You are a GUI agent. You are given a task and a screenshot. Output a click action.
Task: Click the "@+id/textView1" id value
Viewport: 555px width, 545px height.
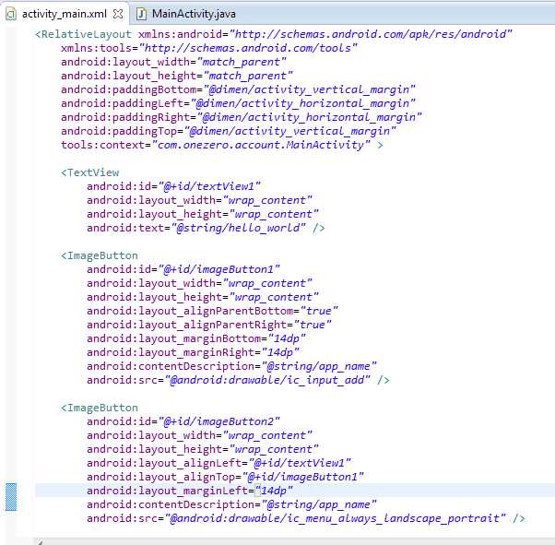pos(209,186)
